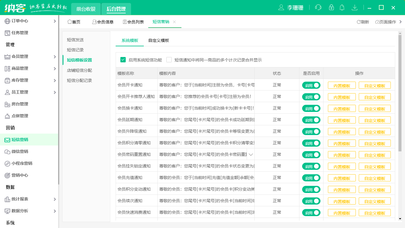Expand the 商品管理 arrow
Image resolution: width=405 pixels, height=228 pixels.
point(55,69)
